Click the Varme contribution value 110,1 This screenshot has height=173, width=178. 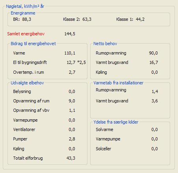point(70,53)
